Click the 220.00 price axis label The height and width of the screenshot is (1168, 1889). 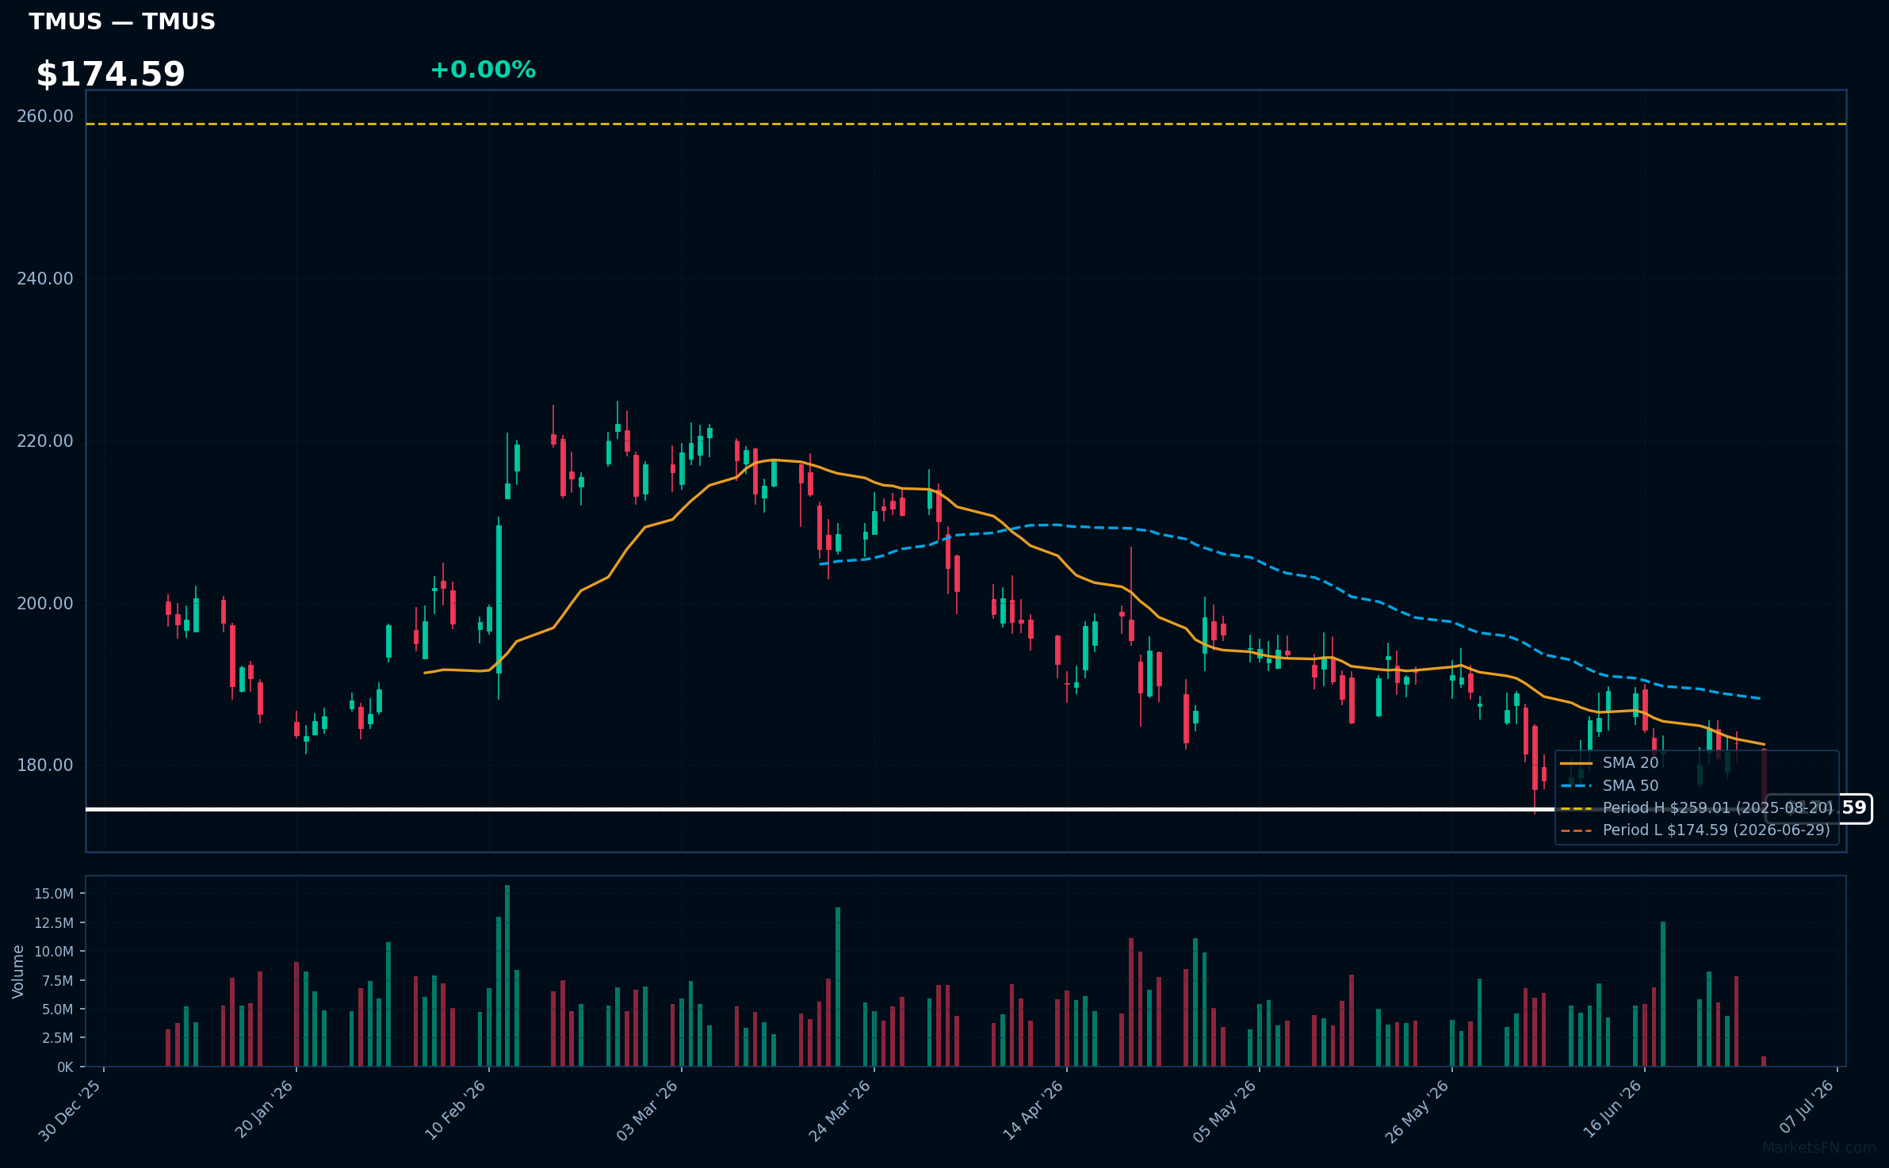[x=45, y=441]
